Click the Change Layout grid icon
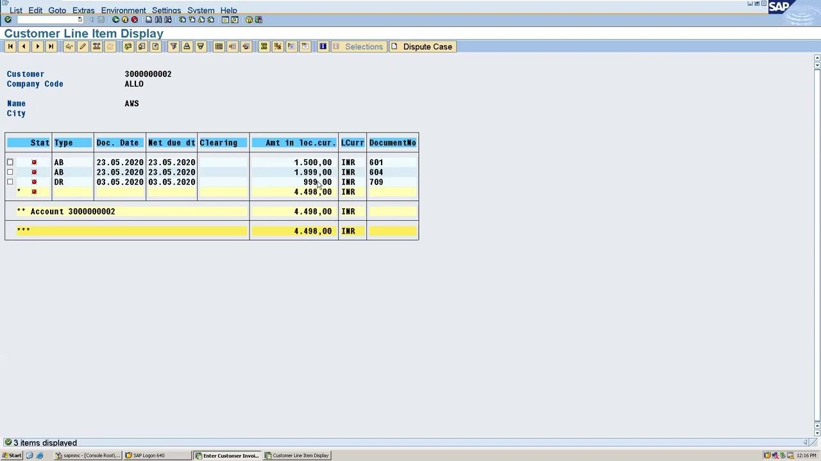821x461 pixels. pos(219,47)
